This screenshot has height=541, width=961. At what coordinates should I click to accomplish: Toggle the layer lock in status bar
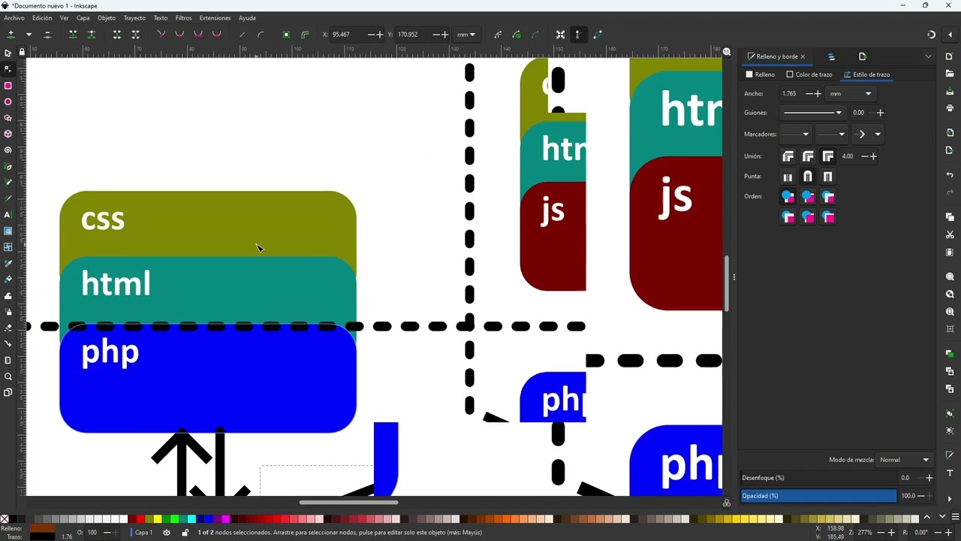pyautogui.click(x=185, y=532)
